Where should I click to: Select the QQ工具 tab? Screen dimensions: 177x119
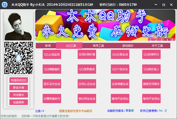pos(69,46)
